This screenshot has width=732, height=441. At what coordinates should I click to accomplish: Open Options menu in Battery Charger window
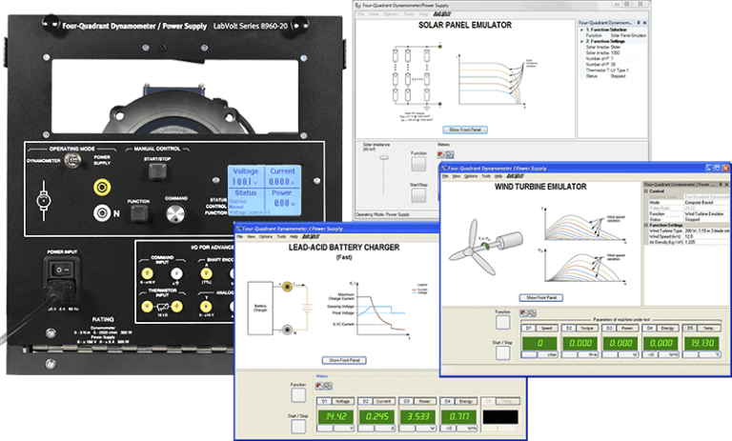click(266, 236)
